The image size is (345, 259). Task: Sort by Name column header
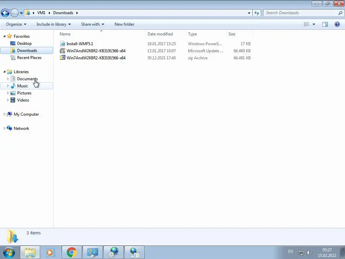point(65,34)
